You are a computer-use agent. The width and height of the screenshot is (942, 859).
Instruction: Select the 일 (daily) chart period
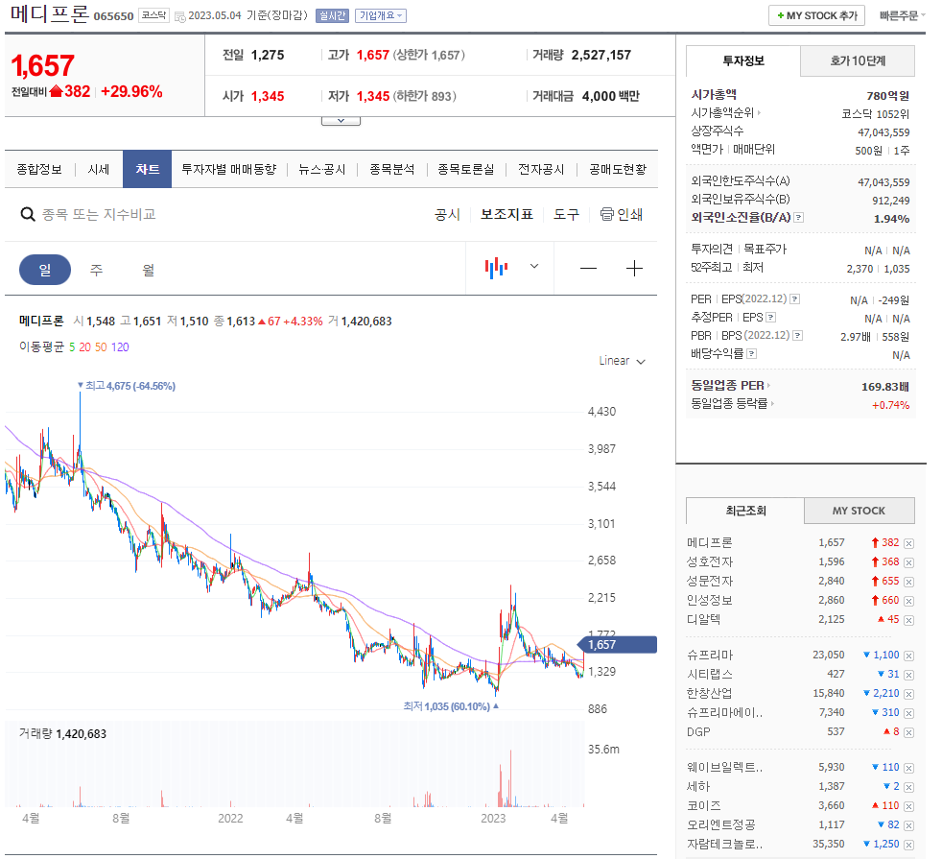coord(45,270)
